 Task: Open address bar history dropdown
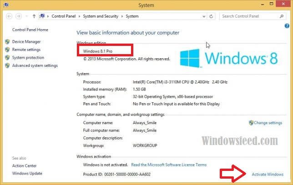(x=204, y=16)
